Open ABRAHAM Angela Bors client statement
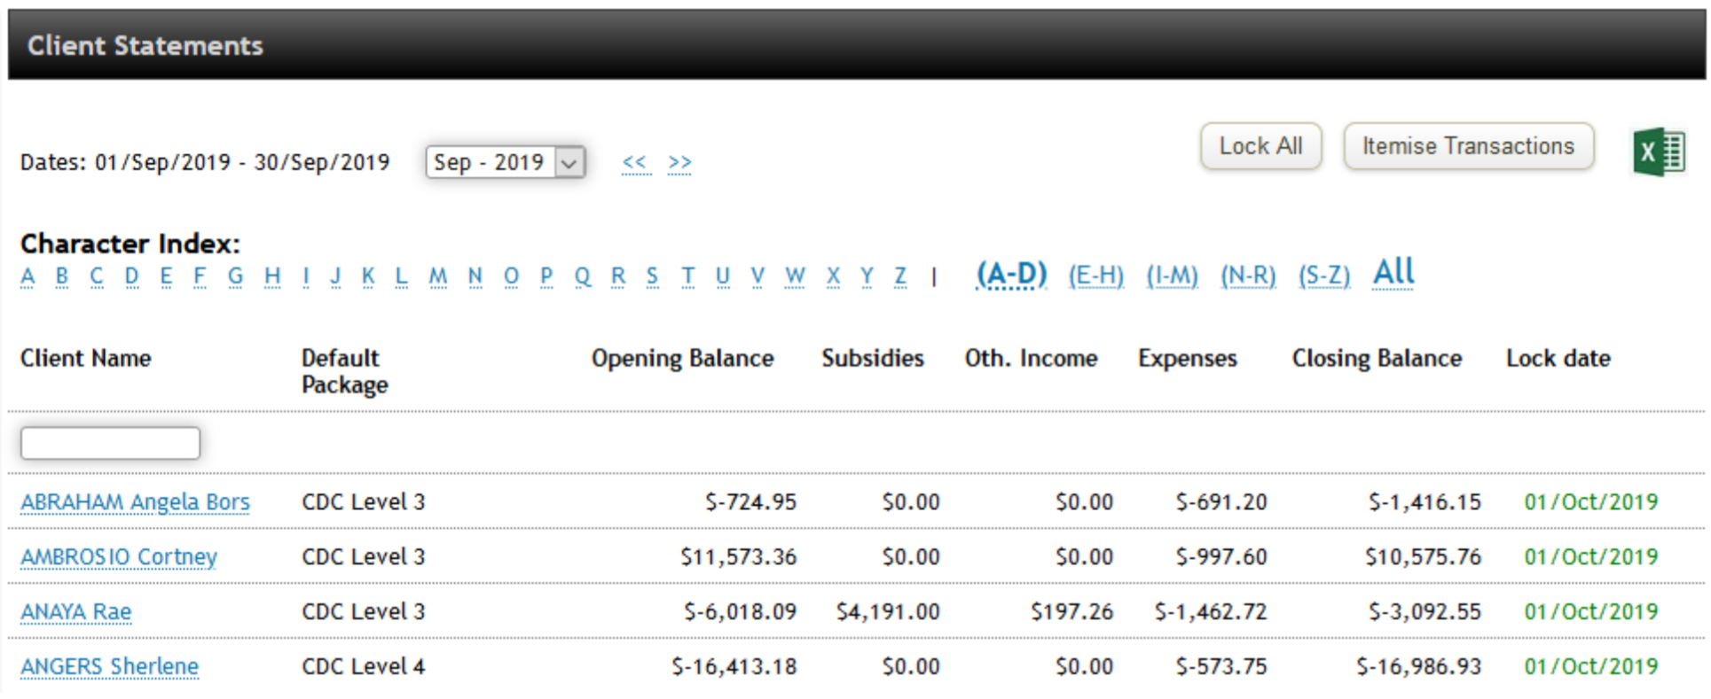 pos(135,502)
